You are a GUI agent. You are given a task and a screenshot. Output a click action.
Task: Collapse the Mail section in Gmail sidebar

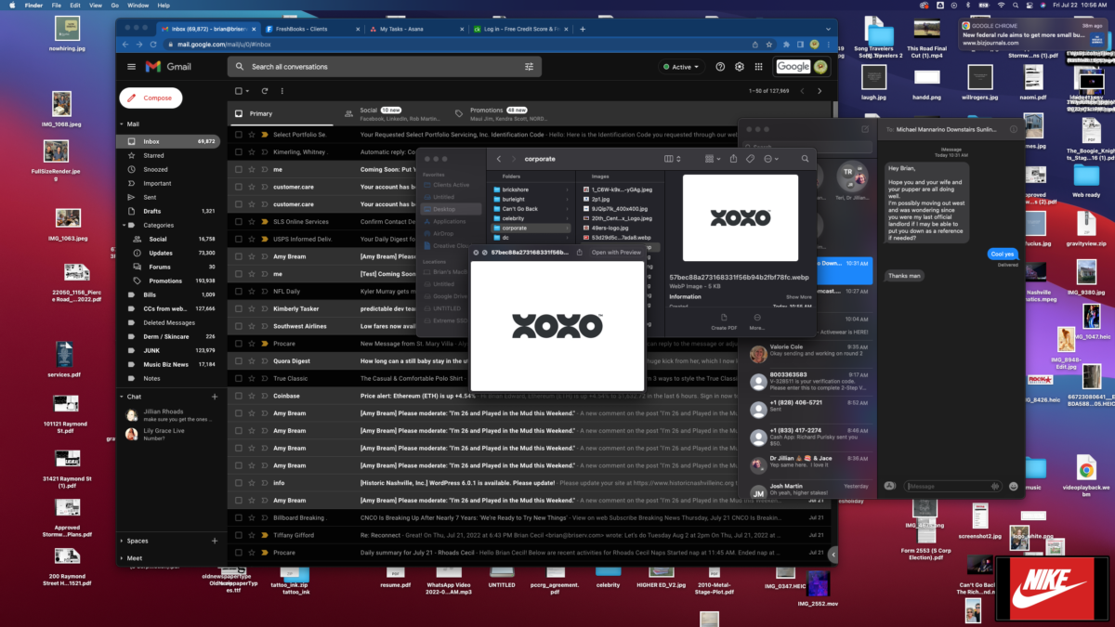[x=122, y=124]
